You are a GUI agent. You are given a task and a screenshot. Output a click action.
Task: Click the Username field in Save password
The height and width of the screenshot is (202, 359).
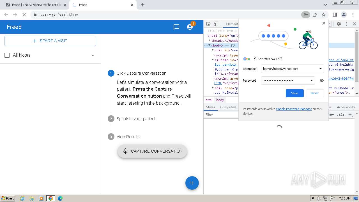(x=292, y=69)
